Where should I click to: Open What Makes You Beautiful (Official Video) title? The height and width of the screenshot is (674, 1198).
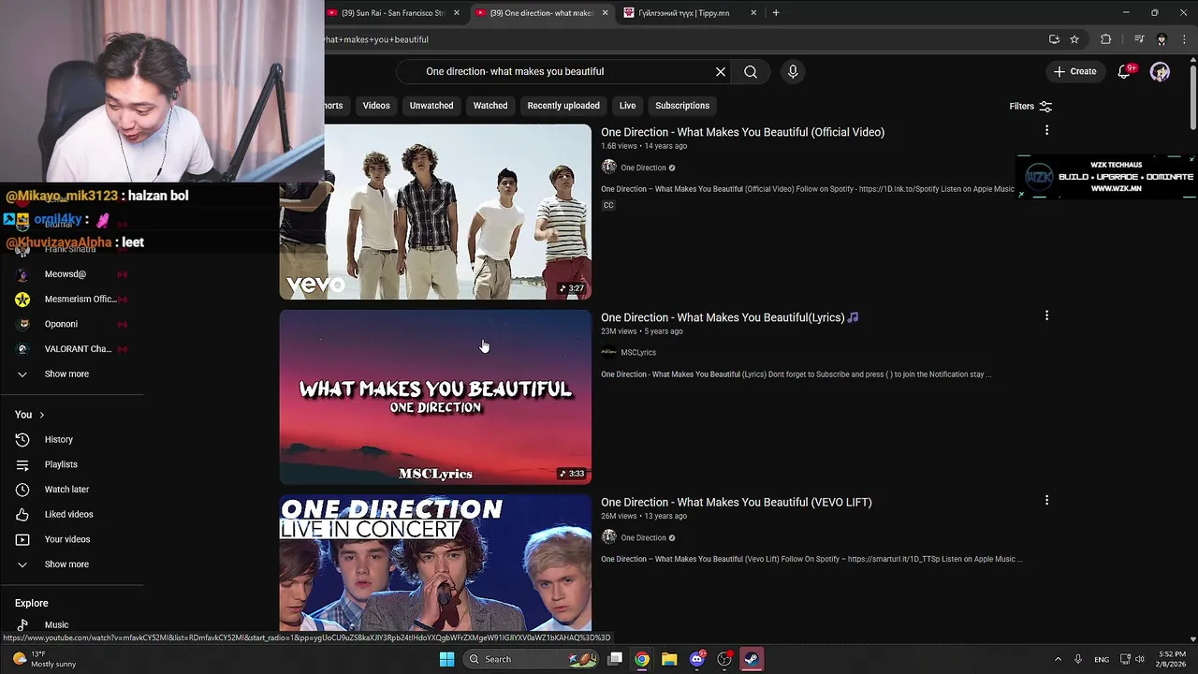point(742,132)
